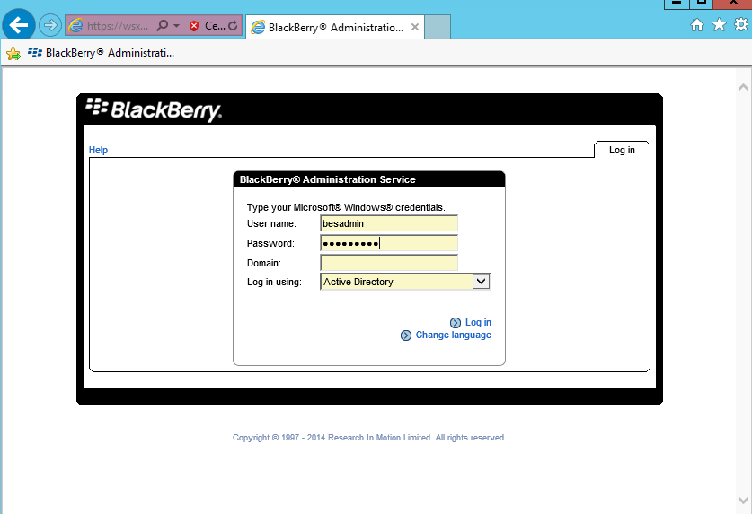The width and height of the screenshot is (752, 514).
Task: Close the BlackBerry Administration browser tab
Action: 415,27
